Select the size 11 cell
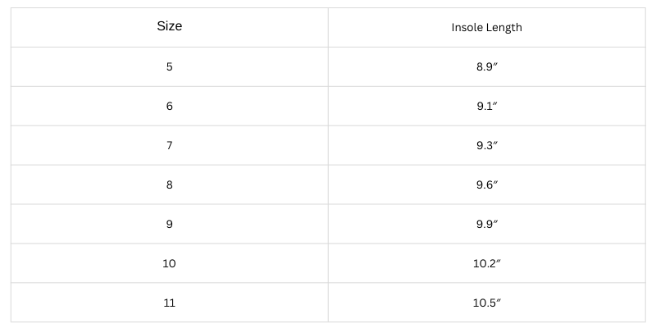Image resolution: width=656 pixels, height=328 pixels. click(170, 303)
